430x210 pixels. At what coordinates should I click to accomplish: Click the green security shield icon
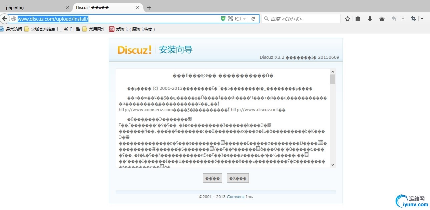[223, 19]
